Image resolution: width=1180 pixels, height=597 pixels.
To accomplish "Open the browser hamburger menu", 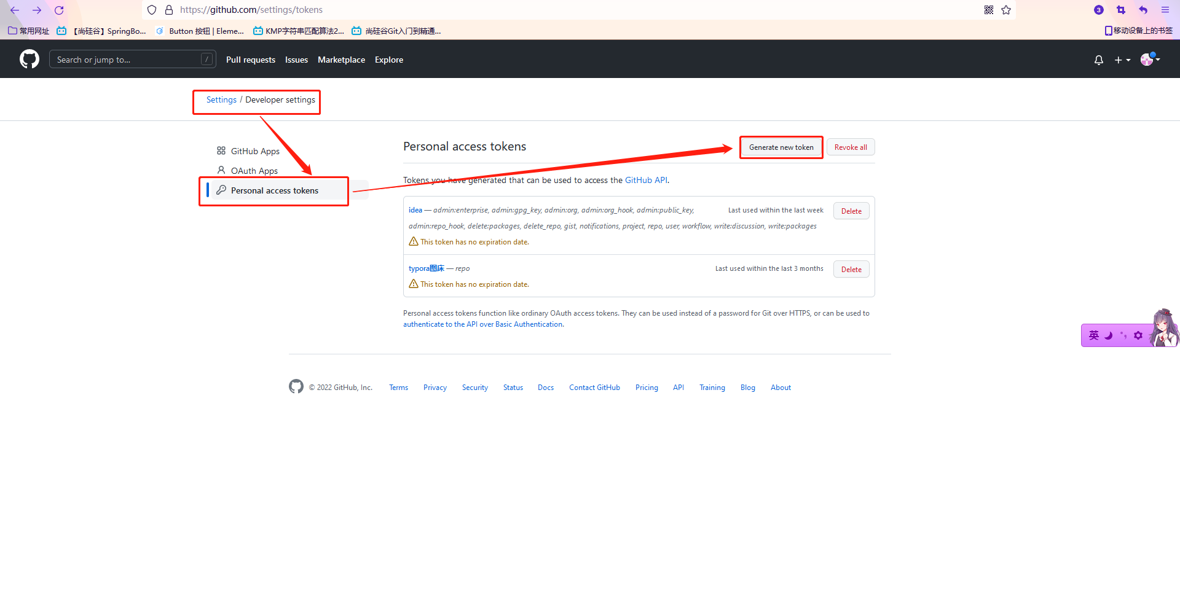I will 1165,10.
